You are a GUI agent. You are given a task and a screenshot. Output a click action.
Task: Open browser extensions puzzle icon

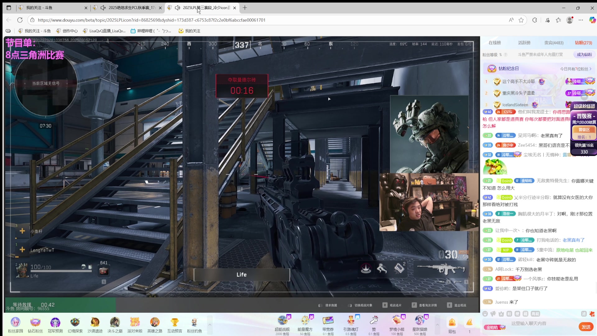[x=535, y=20]
